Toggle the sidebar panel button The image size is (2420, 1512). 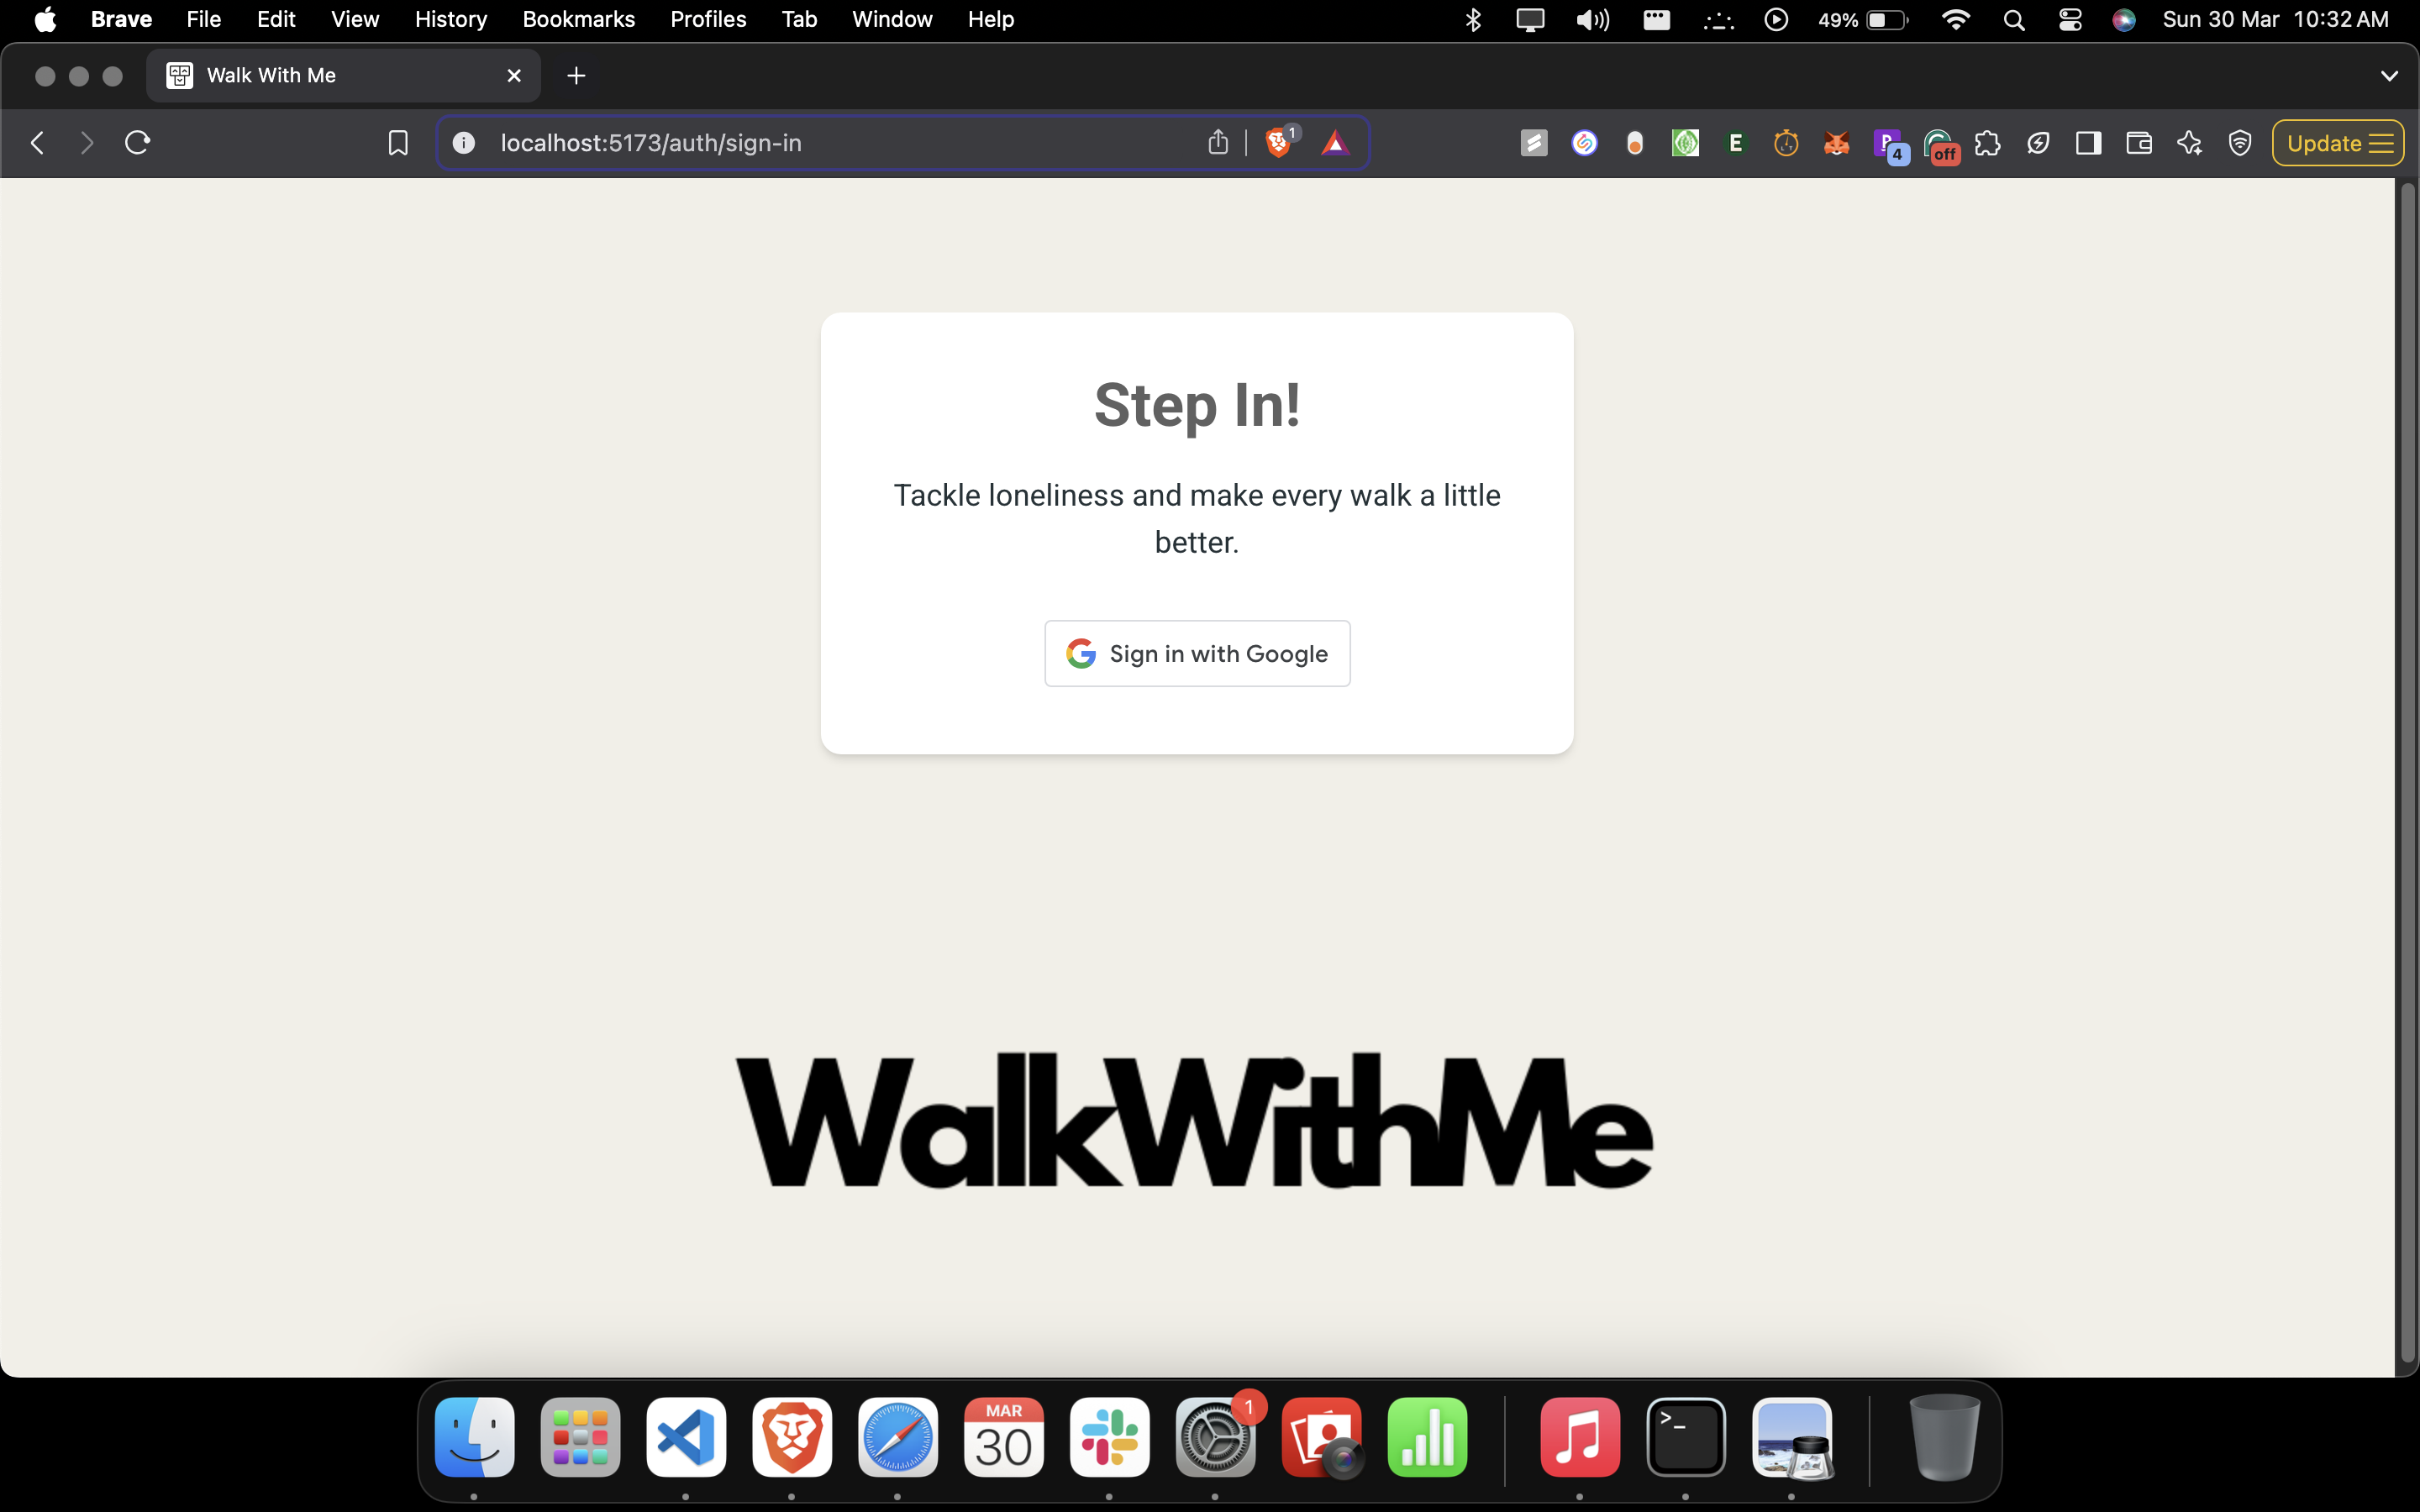tap(2088, 143)
